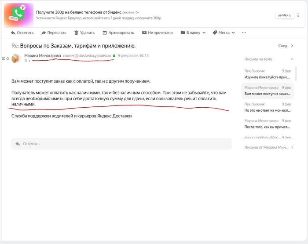Viewport: 308px width, 244px height.
Task: Open thread message 'Вам может поступит заказ...'
Action: (268, 91)
